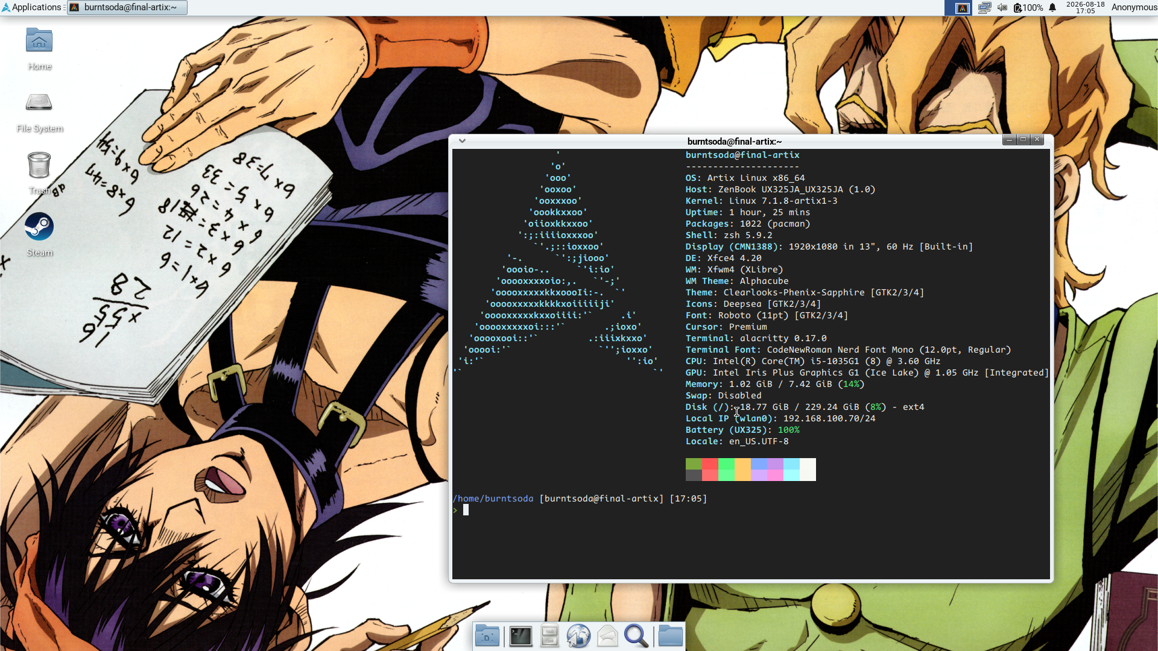Click the 'WM: Xfwm4 (XLibre)' line

point(734,269)
